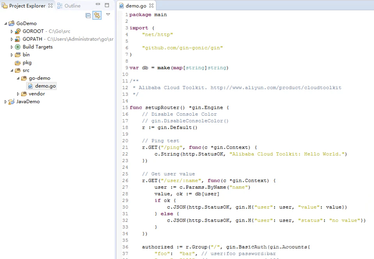Select the pkg folder

(27, 63)
